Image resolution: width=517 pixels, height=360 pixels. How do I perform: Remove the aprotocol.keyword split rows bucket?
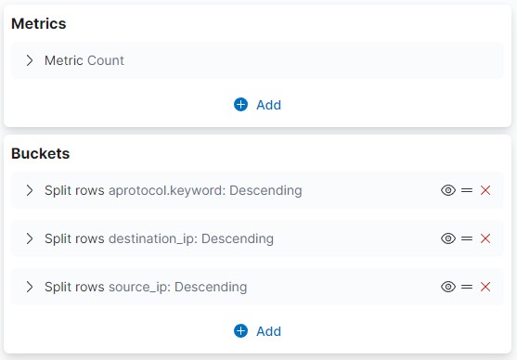click(x=485, y=190)
